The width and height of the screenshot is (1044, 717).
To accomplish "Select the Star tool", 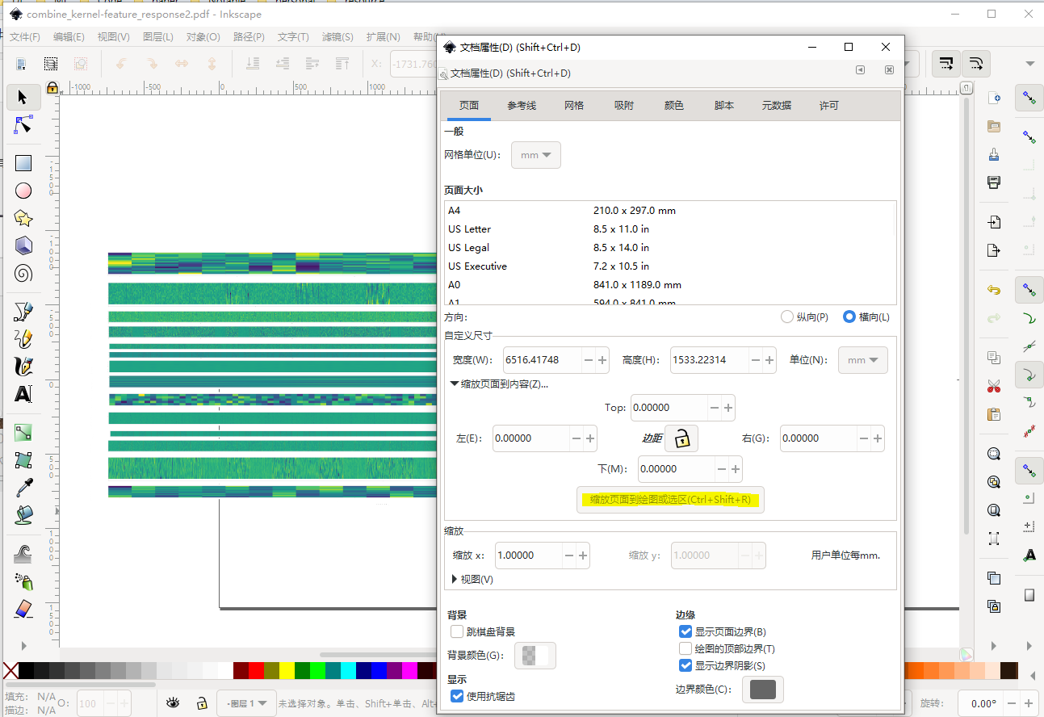I will pyautogui.click(x=23, y=218).
